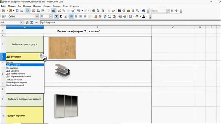Click the Open file folder icon
Screen dimensions: 221x124
pos(10,11)
